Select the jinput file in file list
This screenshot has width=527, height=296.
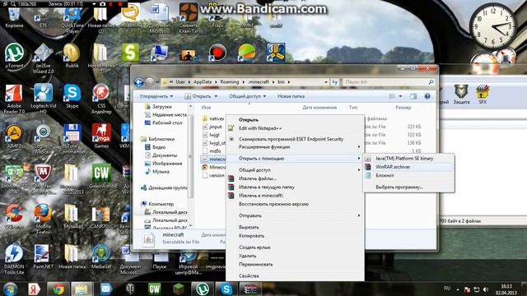pos(216,127)
